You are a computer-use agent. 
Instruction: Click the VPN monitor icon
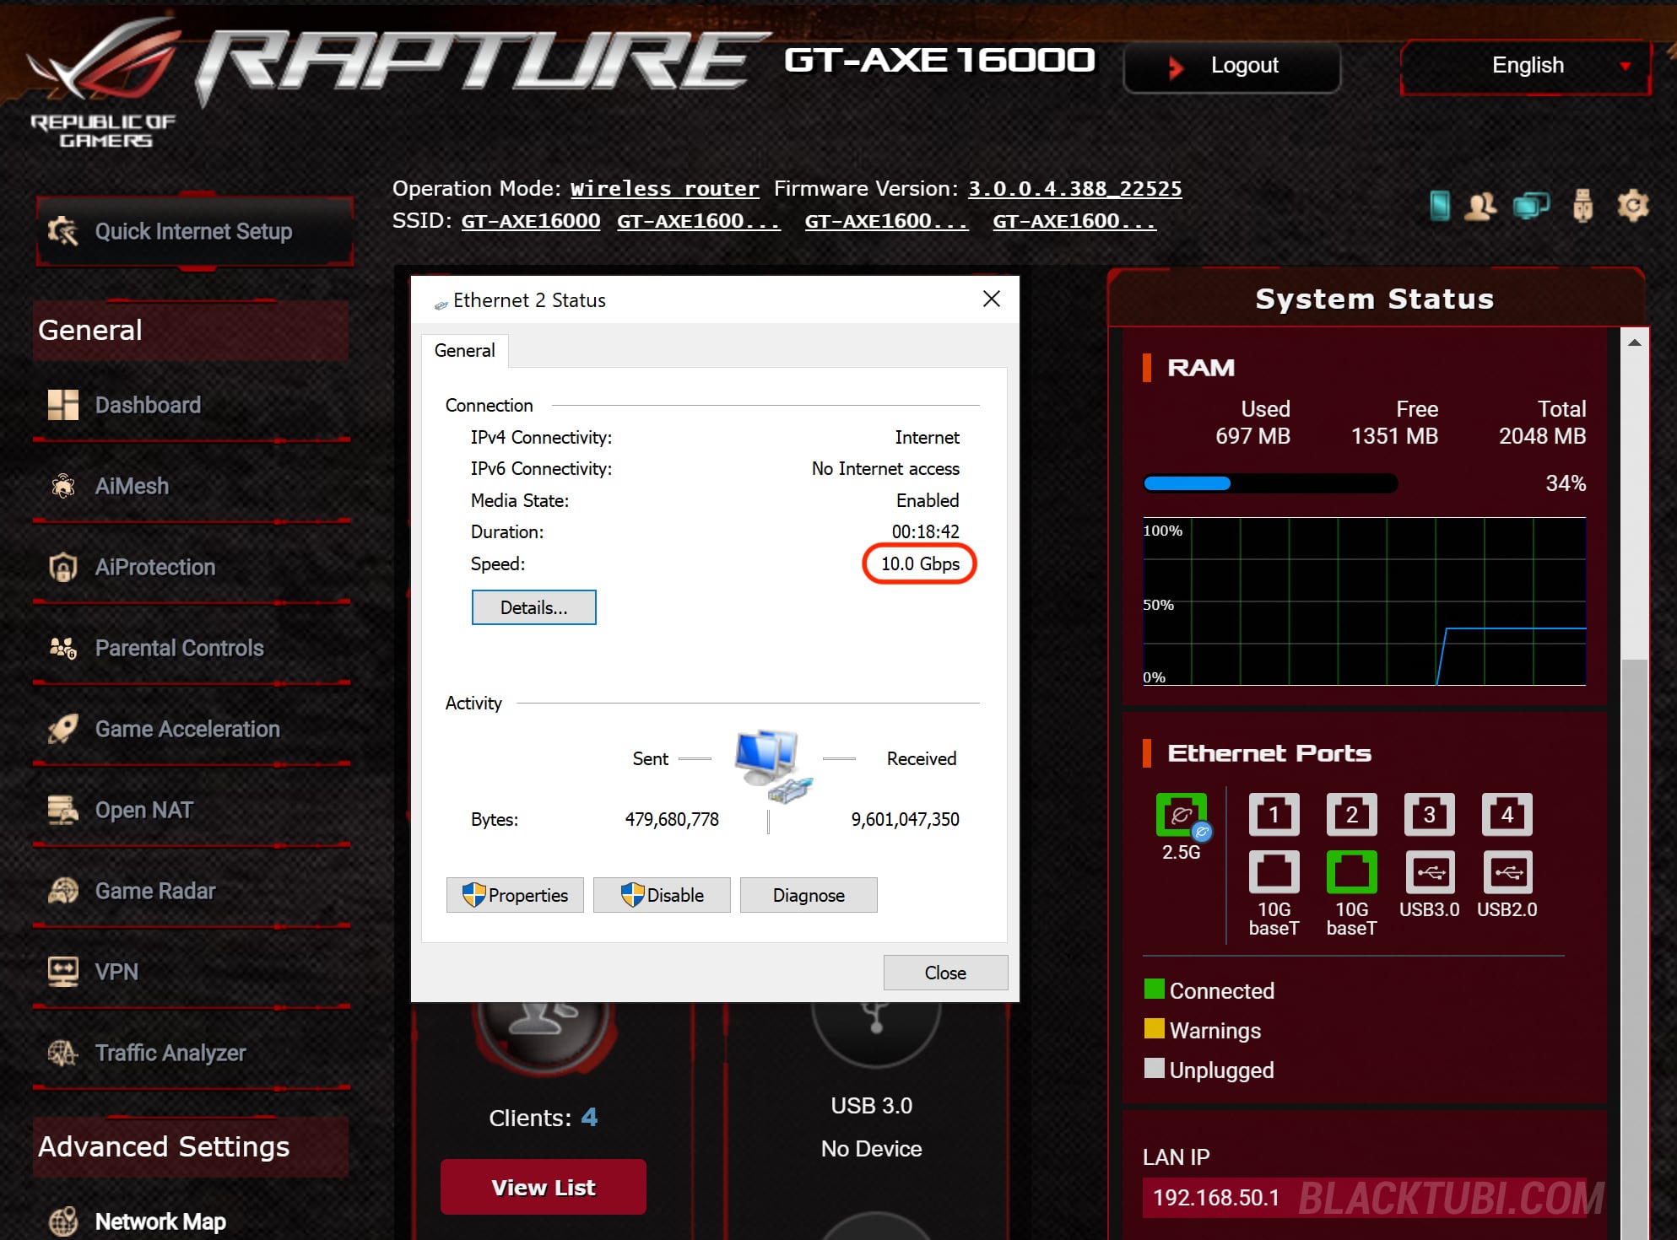63,972
